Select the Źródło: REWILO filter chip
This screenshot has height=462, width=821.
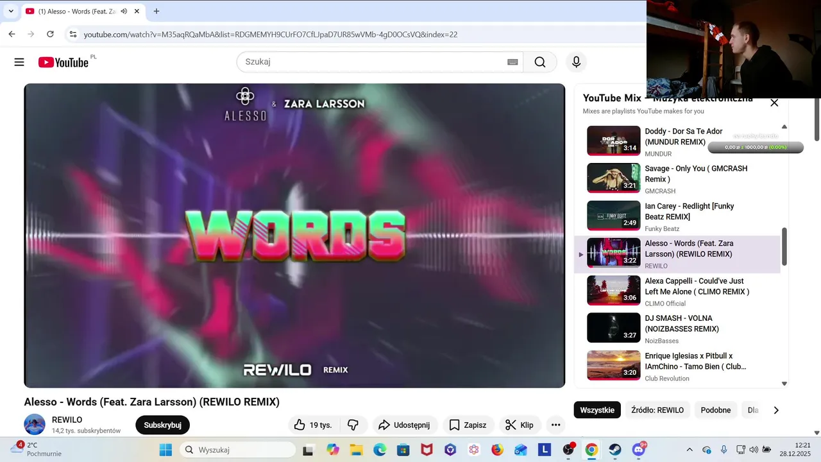pos(657,410)
